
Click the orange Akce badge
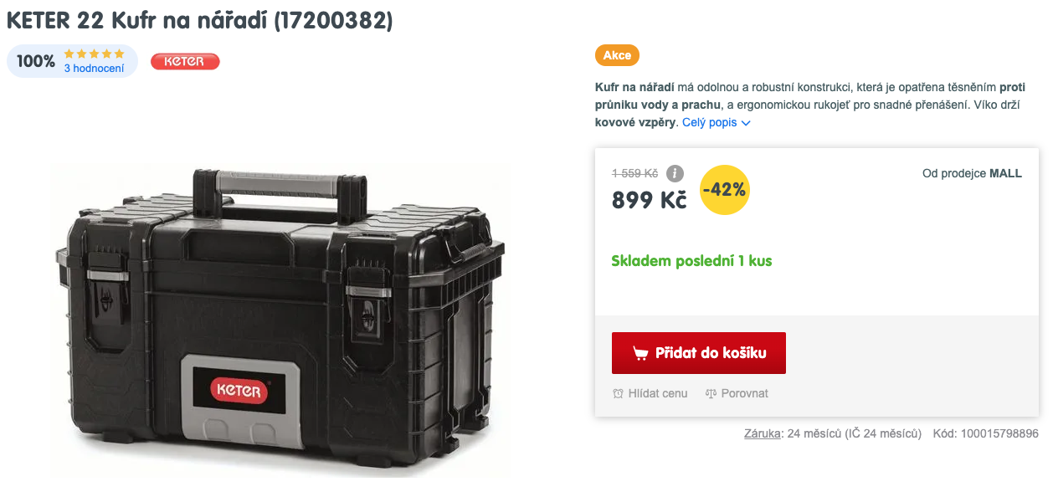[x=617, y=55]
